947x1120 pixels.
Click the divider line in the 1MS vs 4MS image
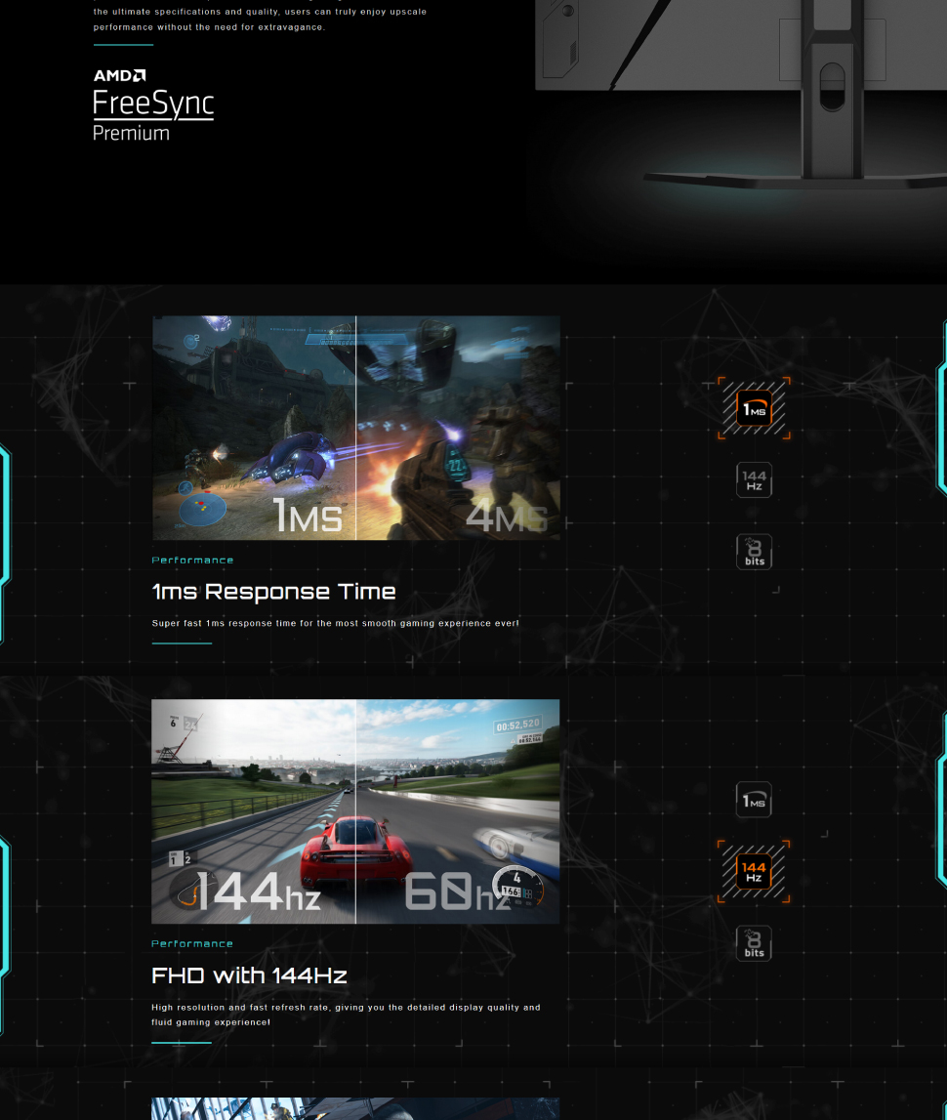coord(356,428)
